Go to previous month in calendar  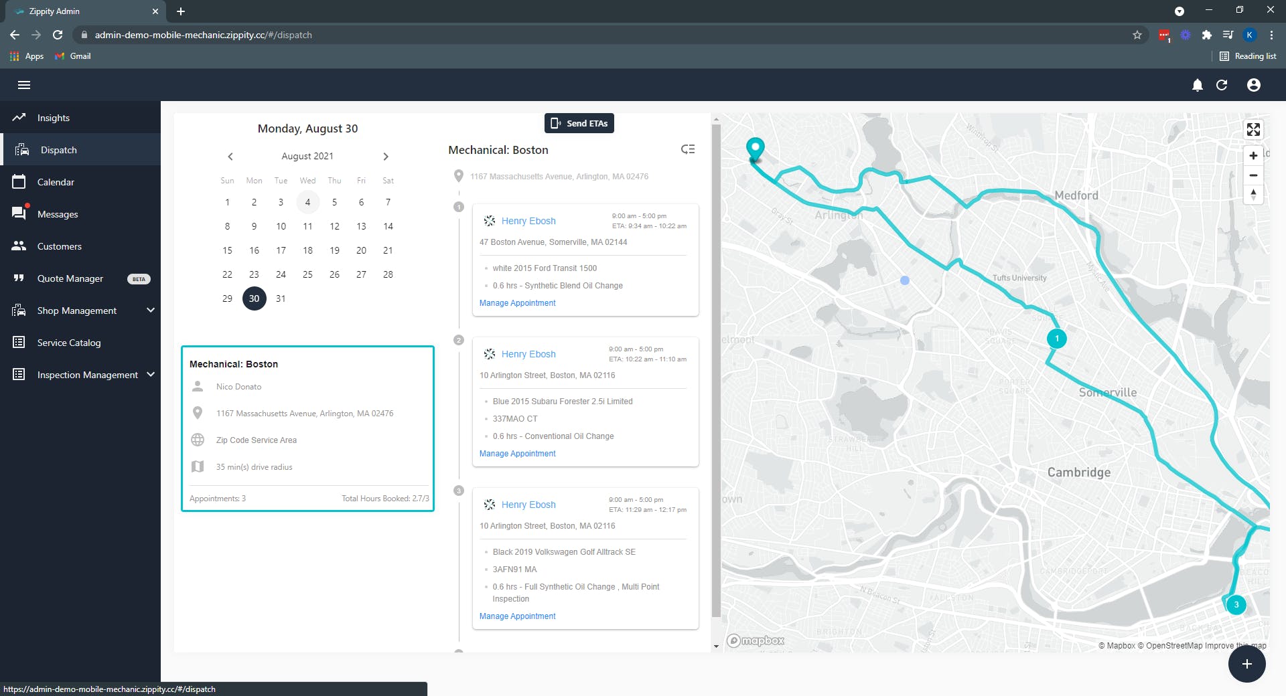tap(230, 157)
